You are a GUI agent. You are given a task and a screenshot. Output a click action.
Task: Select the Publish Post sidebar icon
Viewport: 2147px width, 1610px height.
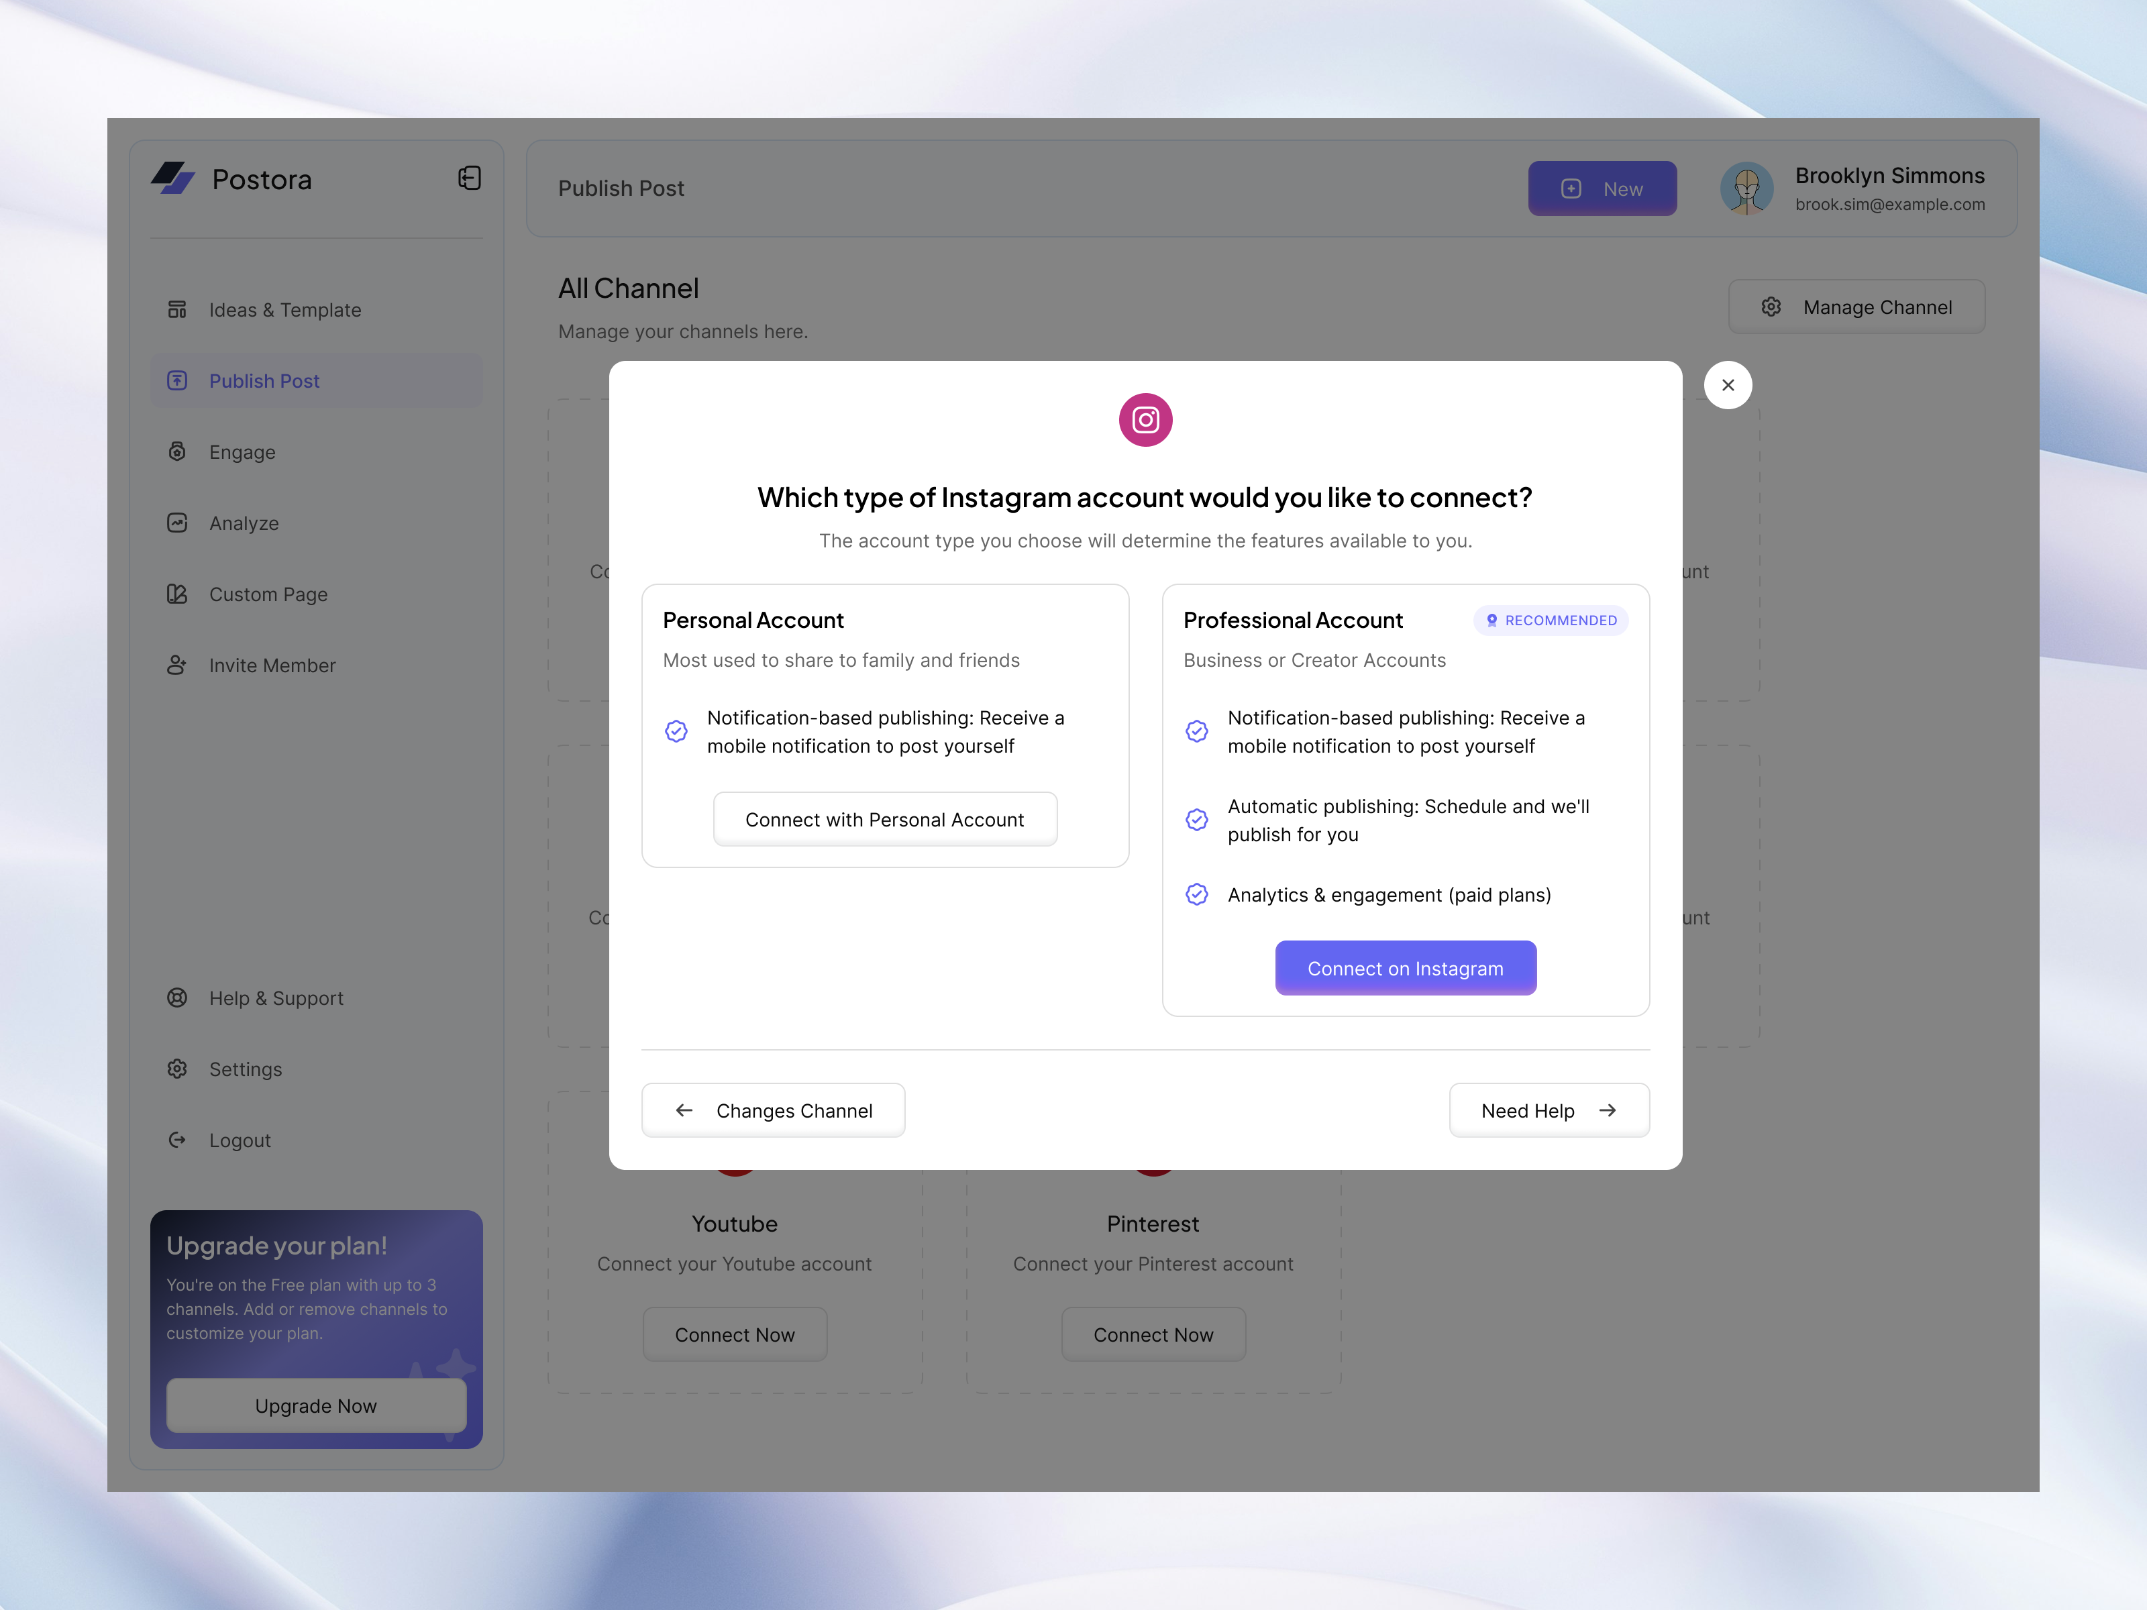point(178,380)
